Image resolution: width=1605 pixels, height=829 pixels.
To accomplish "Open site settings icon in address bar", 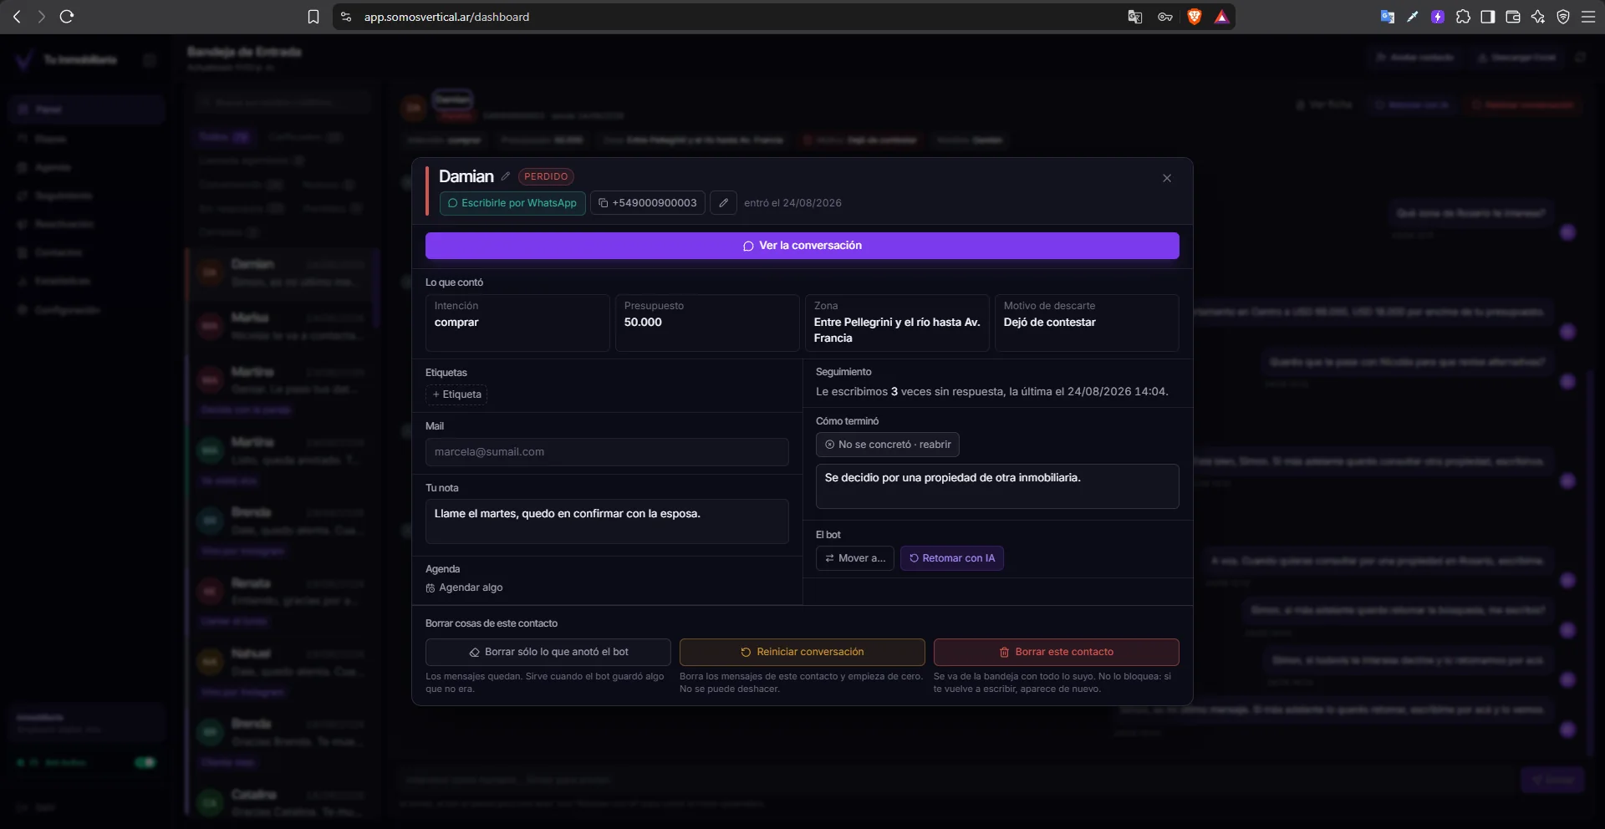I will tap(346, 17).
